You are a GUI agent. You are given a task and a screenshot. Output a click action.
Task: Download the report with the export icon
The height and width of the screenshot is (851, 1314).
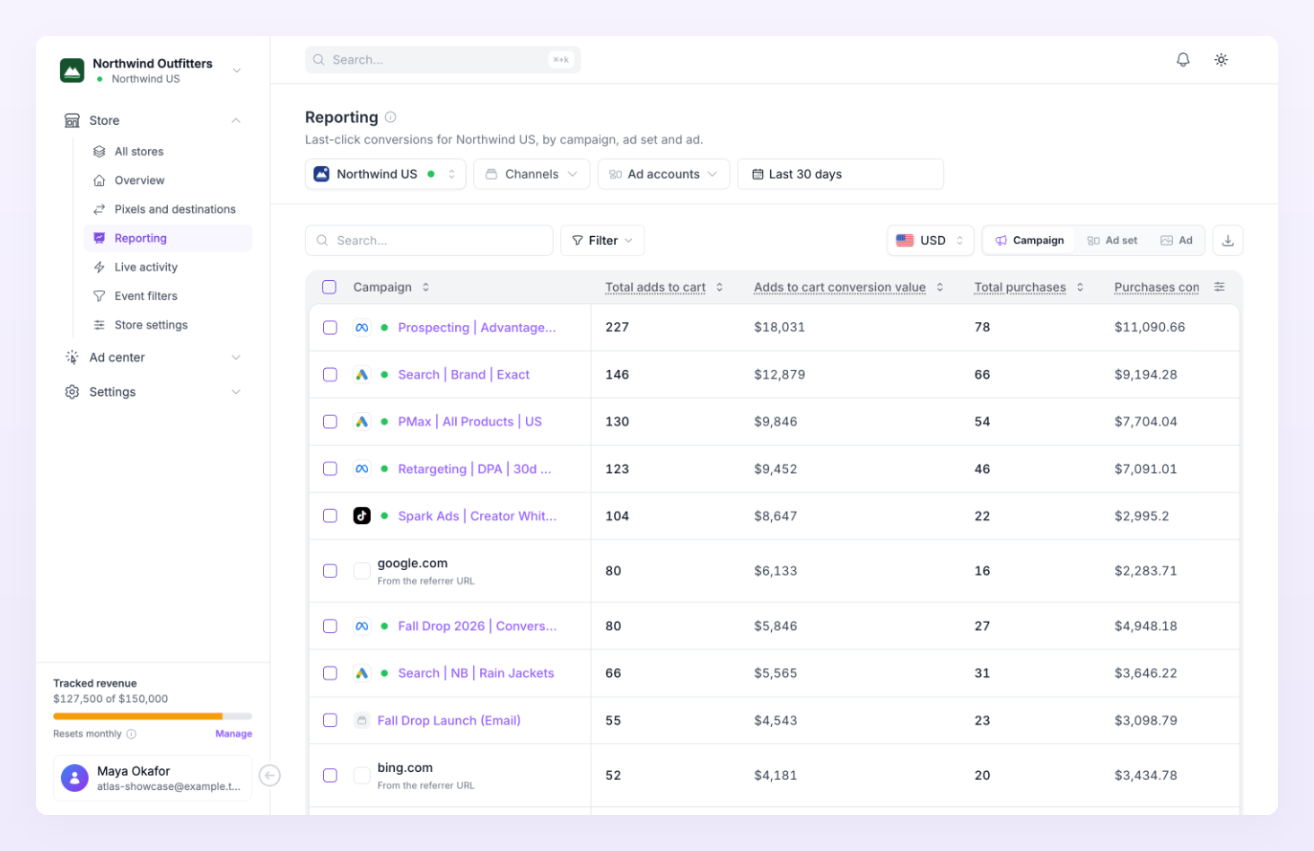(x=1228, y=241)
